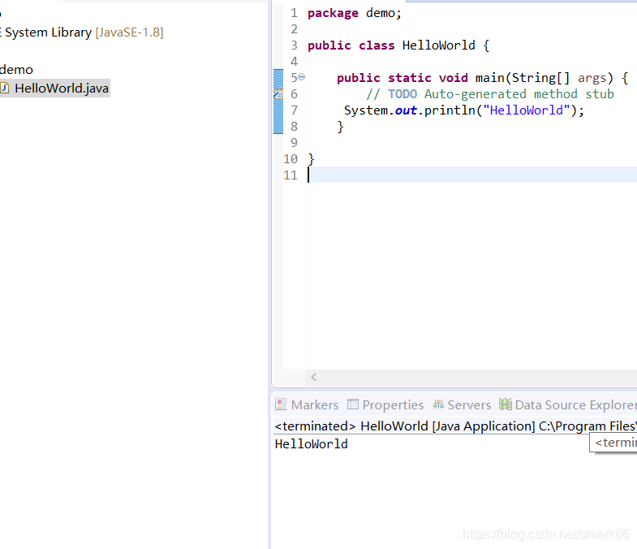Viewport: 637px width, 549px height.
Task: Select the demo package node
Action: point(16,70)
